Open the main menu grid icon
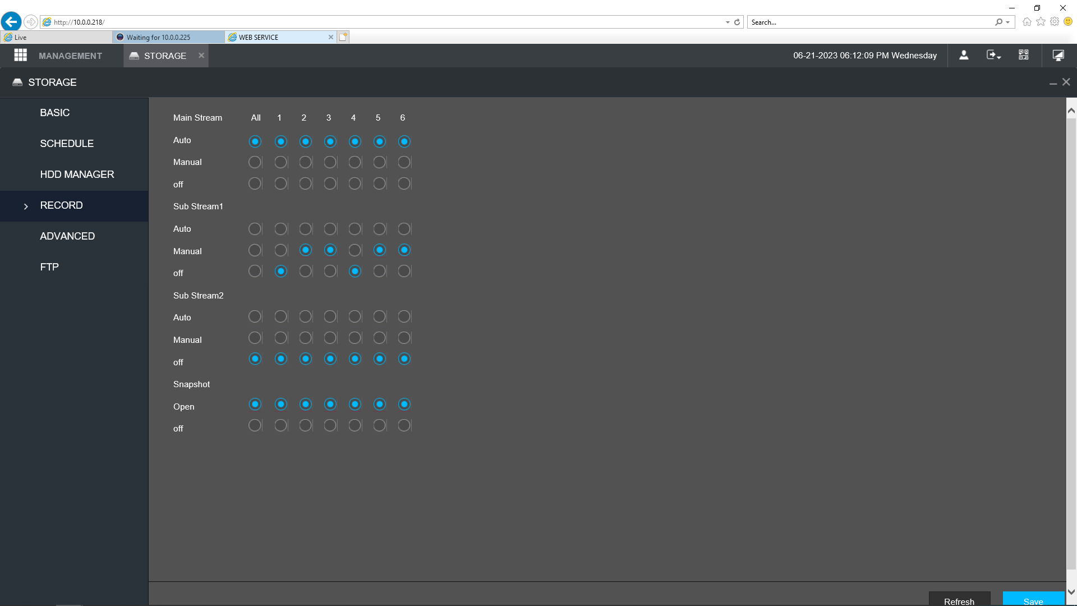The width and height of the screenshot is (1077, 606). click(21, 55)
